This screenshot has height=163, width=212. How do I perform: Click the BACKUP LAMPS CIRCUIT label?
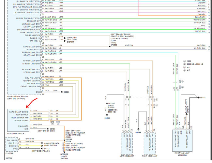click(x=187, y=106)
